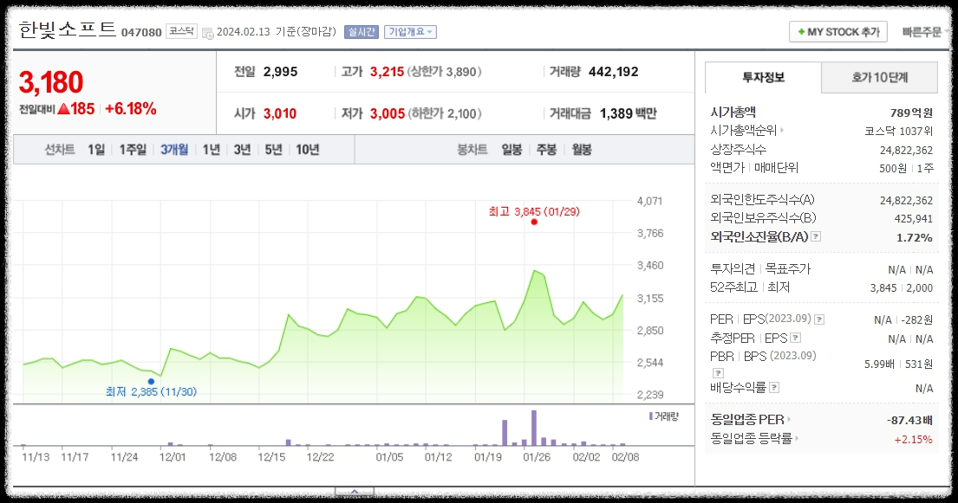
Task: Click the 01/05 date label on the axis
Action: tap(389, 456)
